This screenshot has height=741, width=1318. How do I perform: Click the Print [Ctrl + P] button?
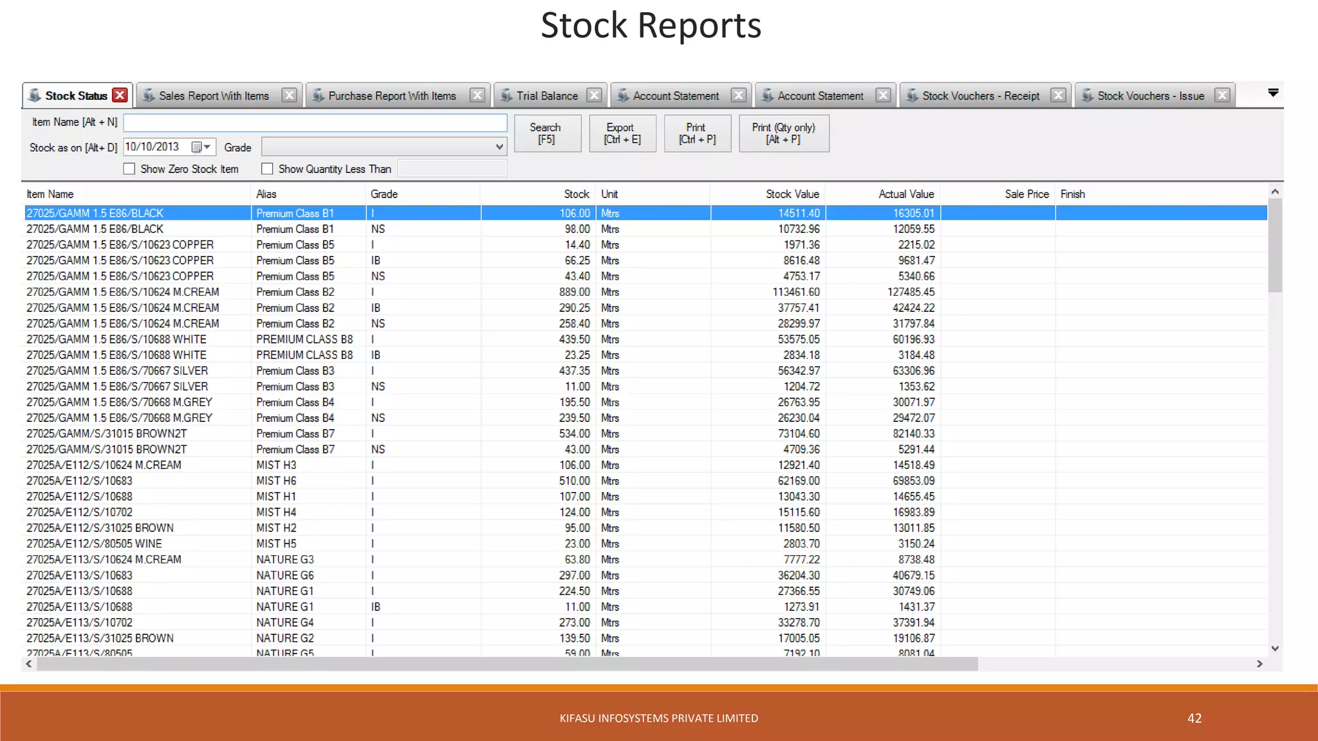(698, 133)
